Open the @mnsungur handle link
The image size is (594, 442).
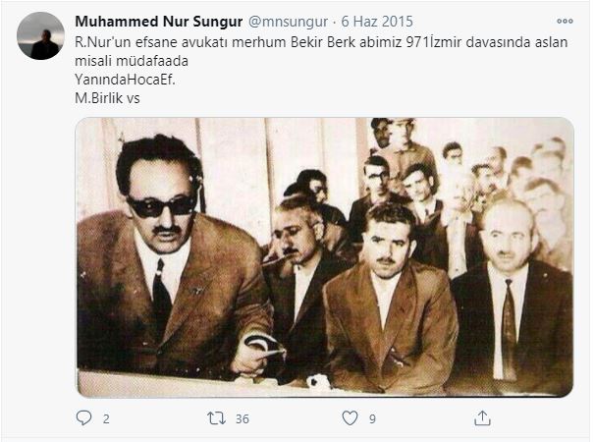point(288,22)
